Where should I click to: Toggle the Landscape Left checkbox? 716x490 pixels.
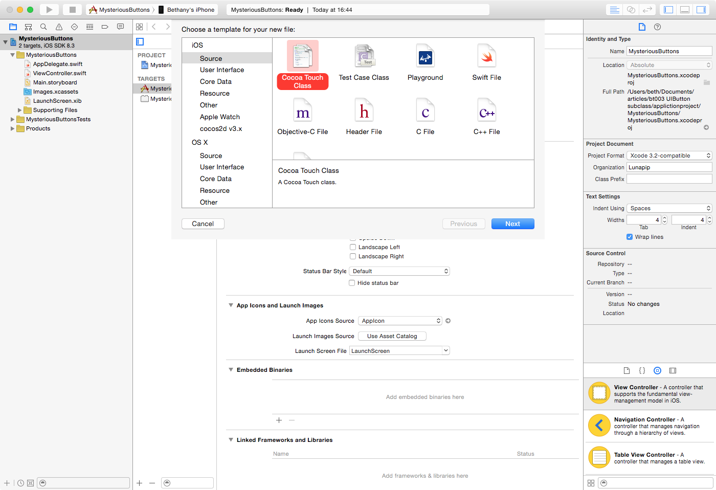tap(353, 247)
